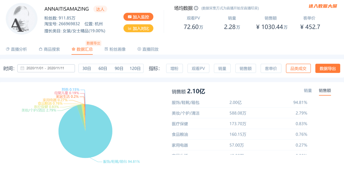Toggle the 客单价 indicator button

click(x=271, y=68)
